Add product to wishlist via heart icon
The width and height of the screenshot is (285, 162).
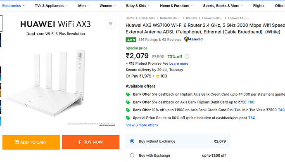(x=111, y=23)
